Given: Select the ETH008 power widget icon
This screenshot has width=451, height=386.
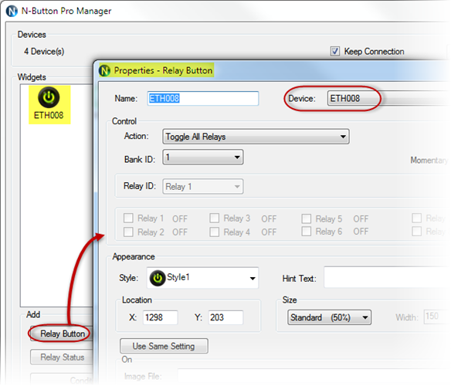Looking at the screenshot, I should point(49,97).
